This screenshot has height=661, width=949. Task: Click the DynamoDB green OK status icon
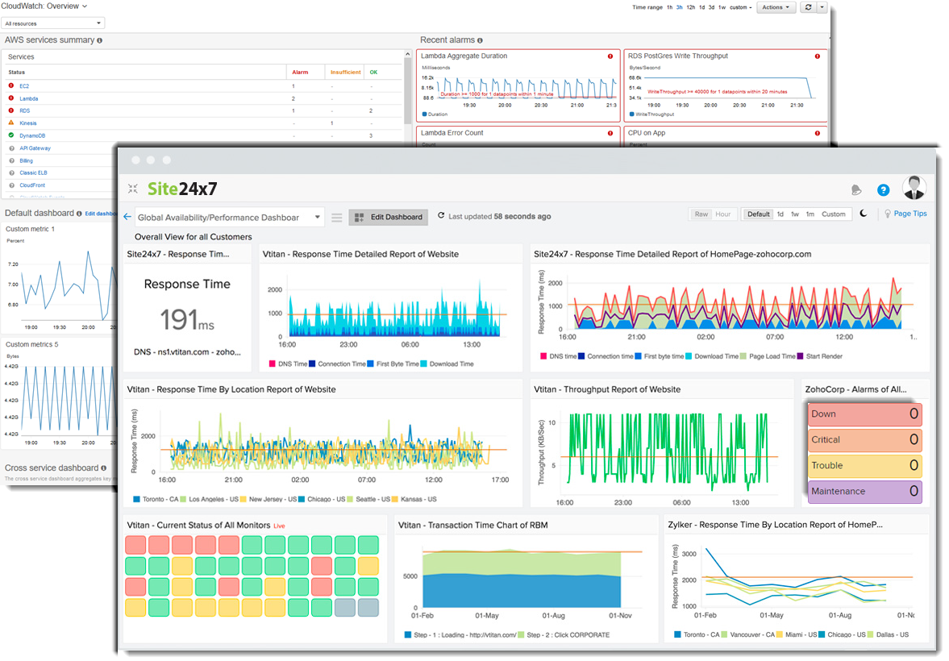(x=11, y=135)
